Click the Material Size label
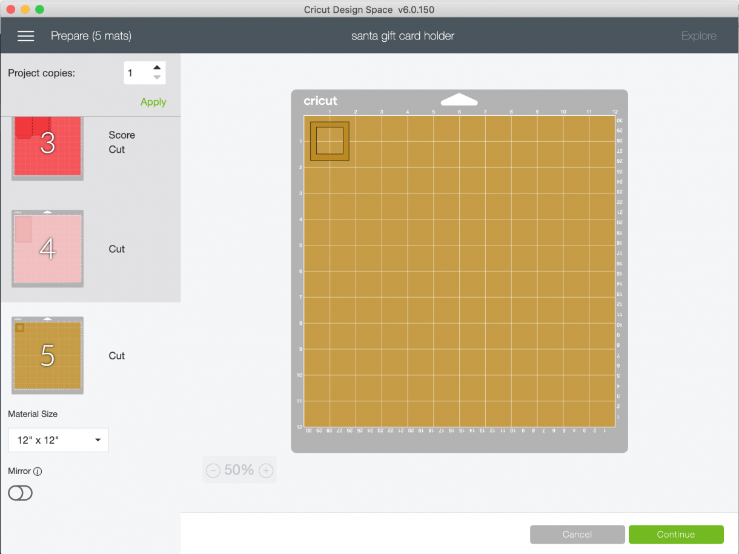Viewport: 739px width, 554px height. pyautogui.click(x=33, y=414)
